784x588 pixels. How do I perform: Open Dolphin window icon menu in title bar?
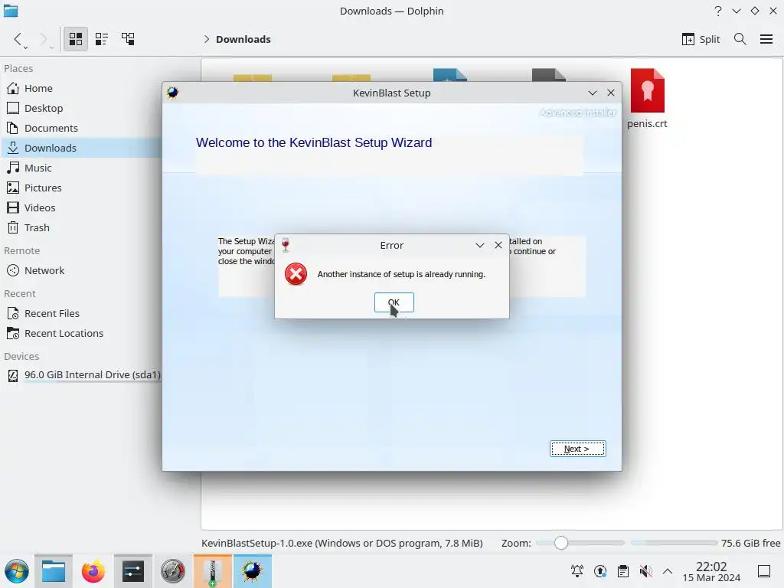point(11,11)
